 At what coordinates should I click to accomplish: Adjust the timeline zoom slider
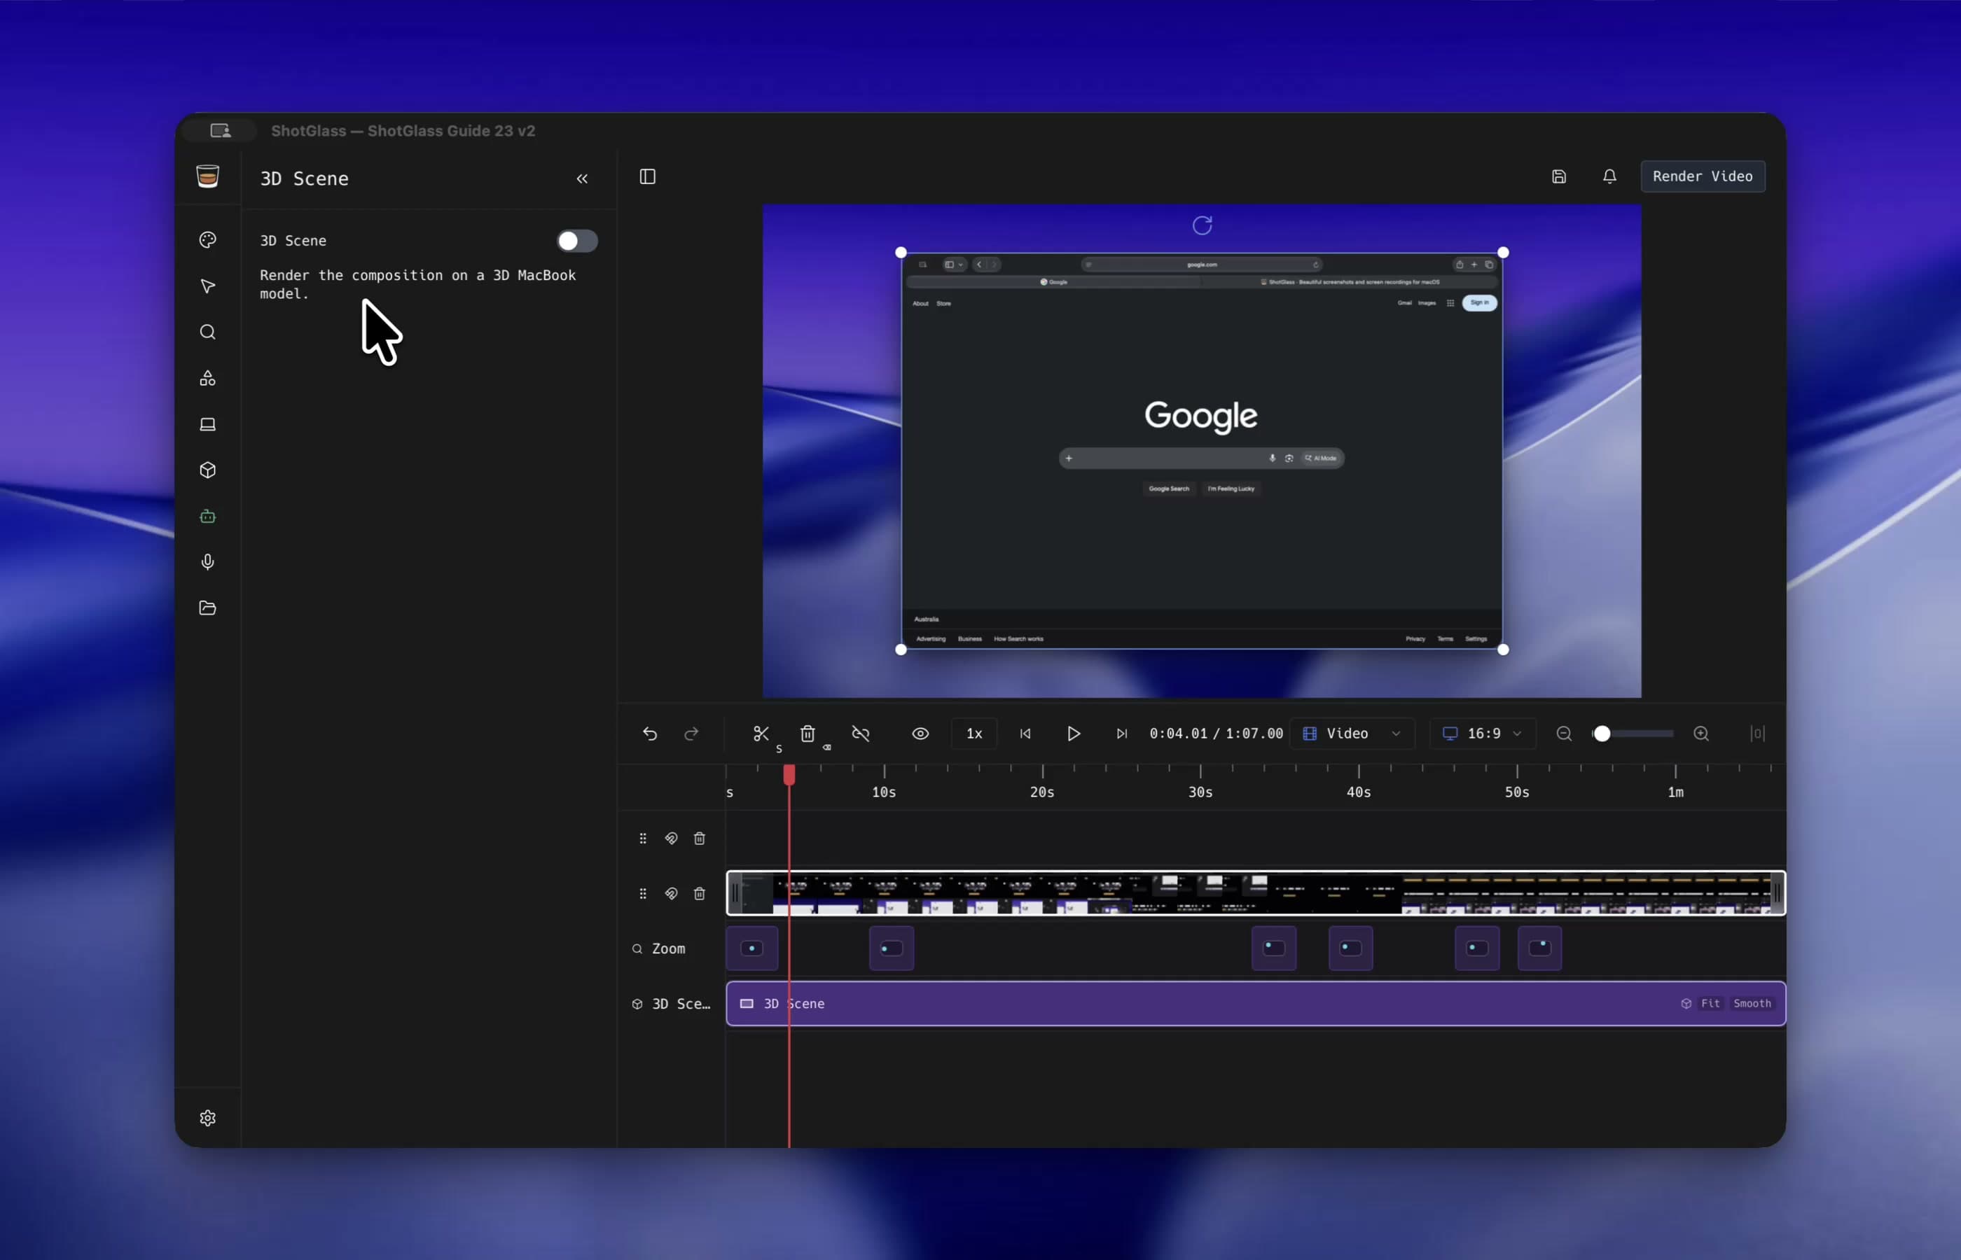coord(1632,733)
